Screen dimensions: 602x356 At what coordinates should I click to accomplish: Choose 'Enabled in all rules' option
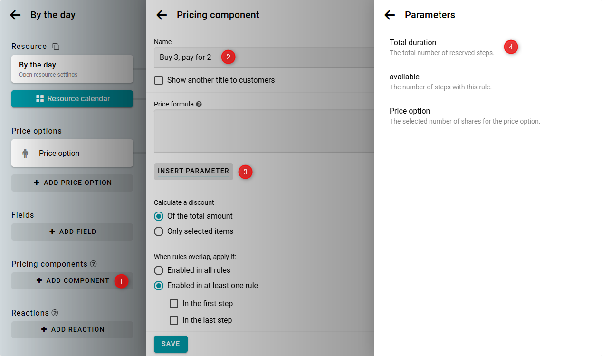[159, 270]
